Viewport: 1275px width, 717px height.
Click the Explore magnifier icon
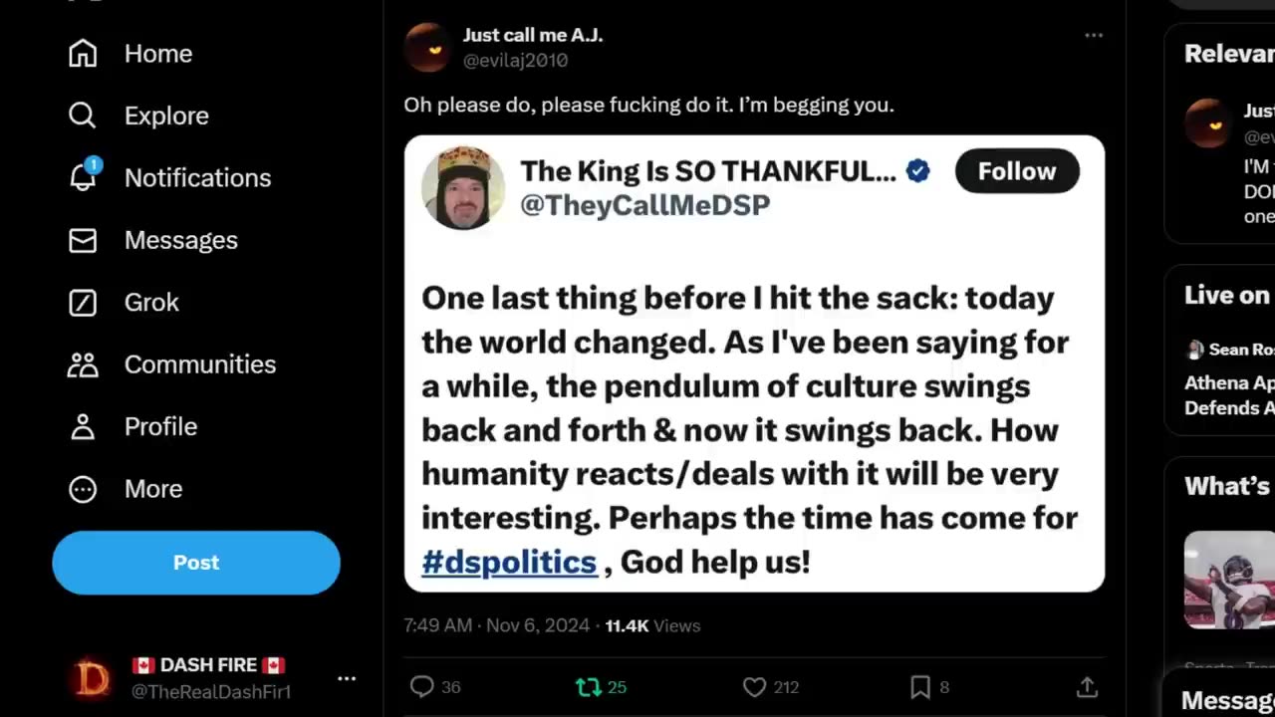click(x=83, y=116)
